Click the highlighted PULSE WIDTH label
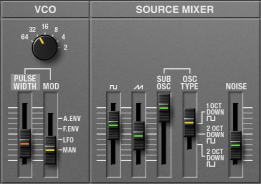Image resolution: width=261 pixels, height=184 pixels. (x=26, y=82)
